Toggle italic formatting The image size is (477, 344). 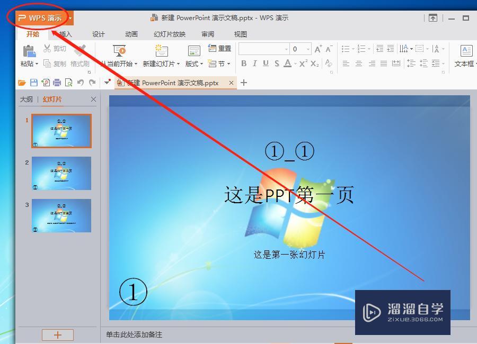(254, 63)
